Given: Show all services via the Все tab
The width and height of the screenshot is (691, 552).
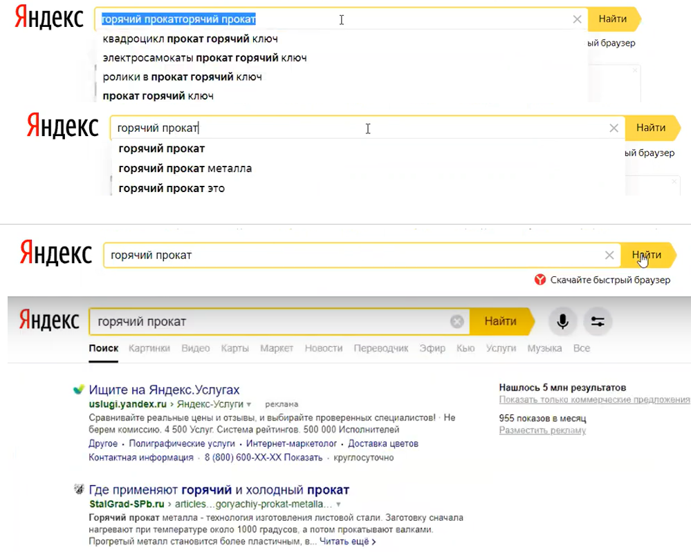Looking at the screenshot, I should [x=581, y=348].
